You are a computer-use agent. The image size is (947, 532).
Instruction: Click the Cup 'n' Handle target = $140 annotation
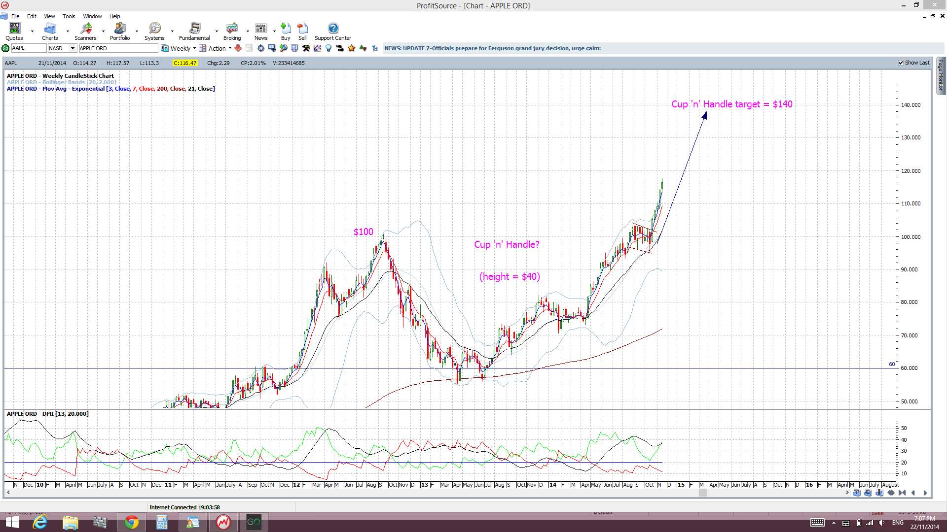(732, 104)
